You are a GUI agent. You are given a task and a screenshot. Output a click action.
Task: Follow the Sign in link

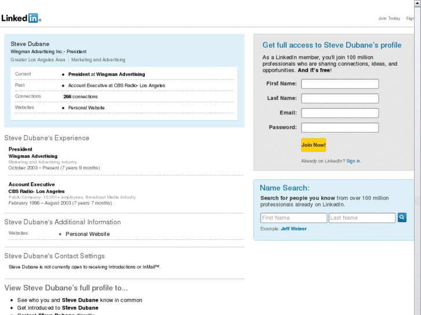click(353, 161)
